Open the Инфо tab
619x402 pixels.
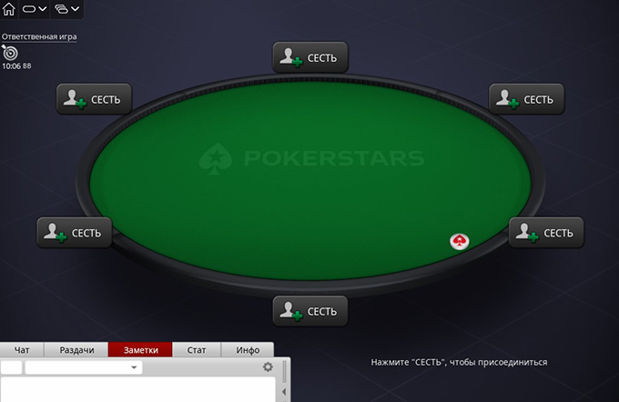(x=248, y=350)
